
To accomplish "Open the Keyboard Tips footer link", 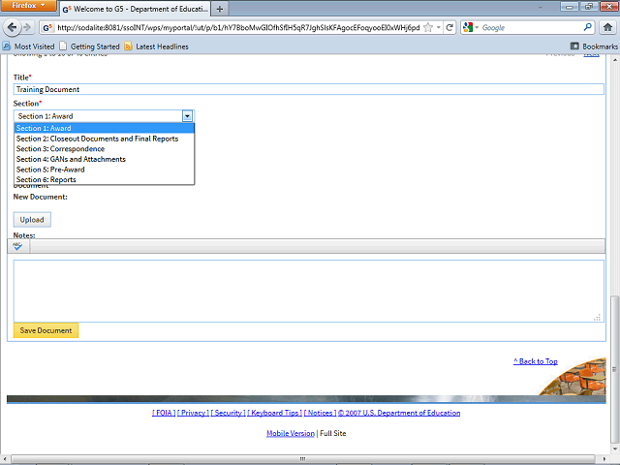I will pyautogui.click(x=275, y=413).
